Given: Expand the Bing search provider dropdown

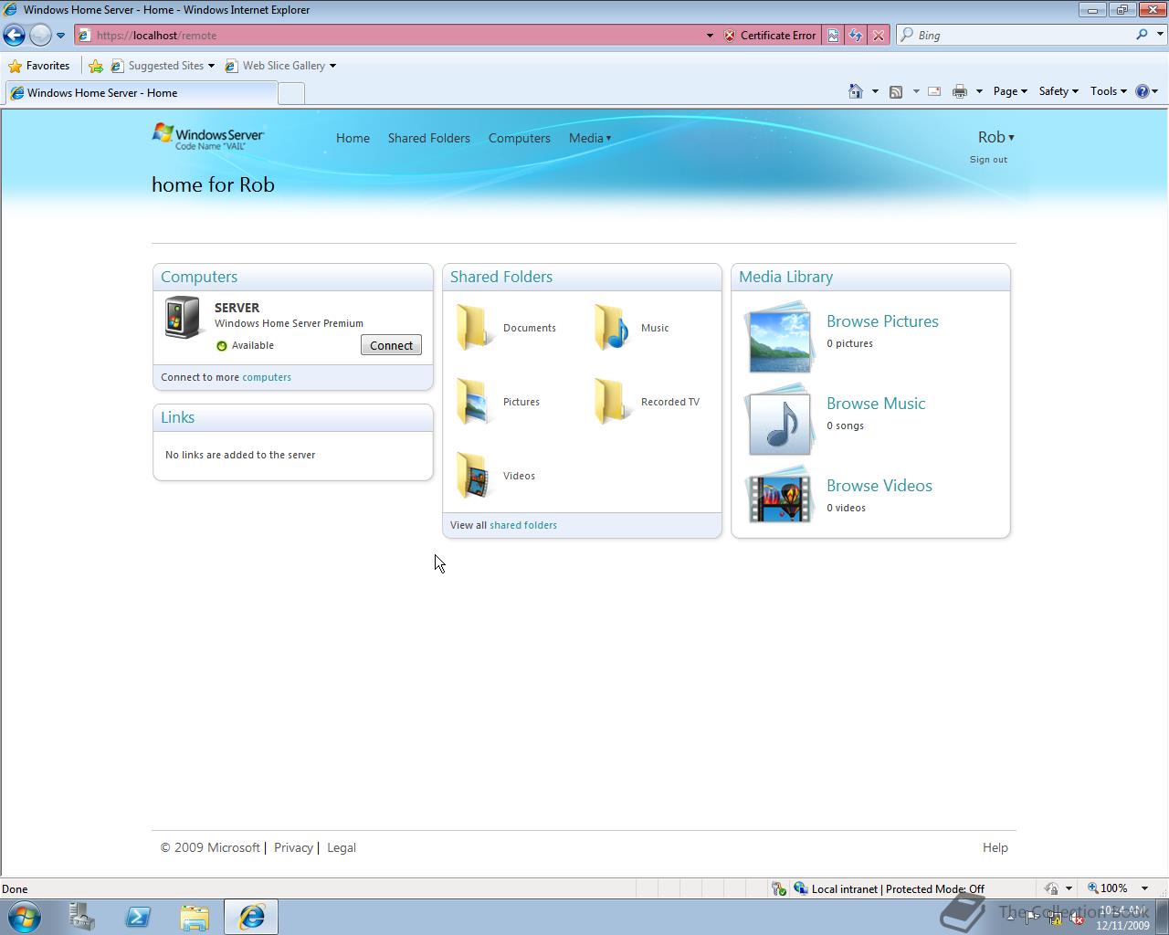Looking at the screenshot, I should 1161,36.
